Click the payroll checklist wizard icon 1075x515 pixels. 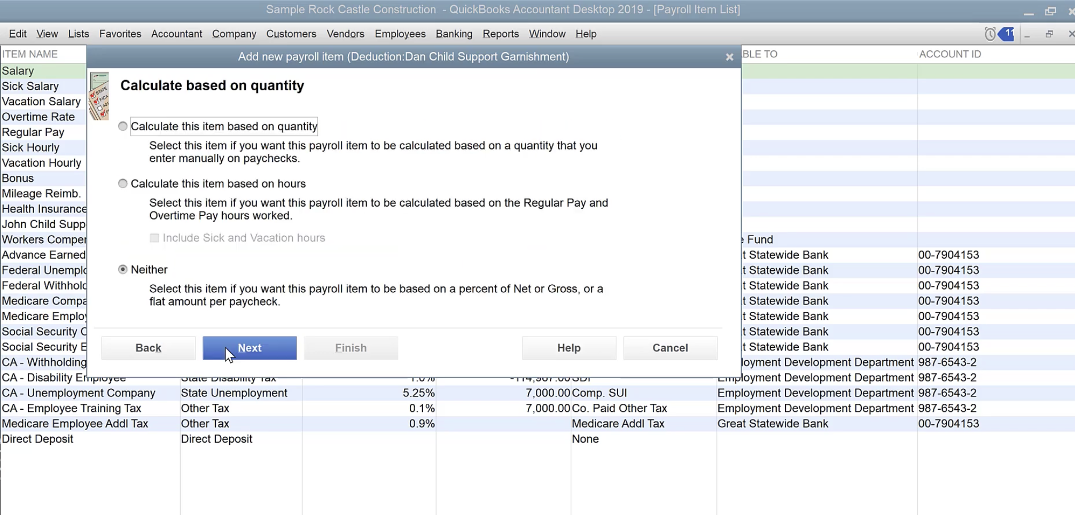(99, 96)
